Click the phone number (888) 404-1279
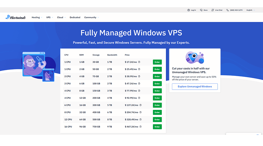 tap(234, 10)
